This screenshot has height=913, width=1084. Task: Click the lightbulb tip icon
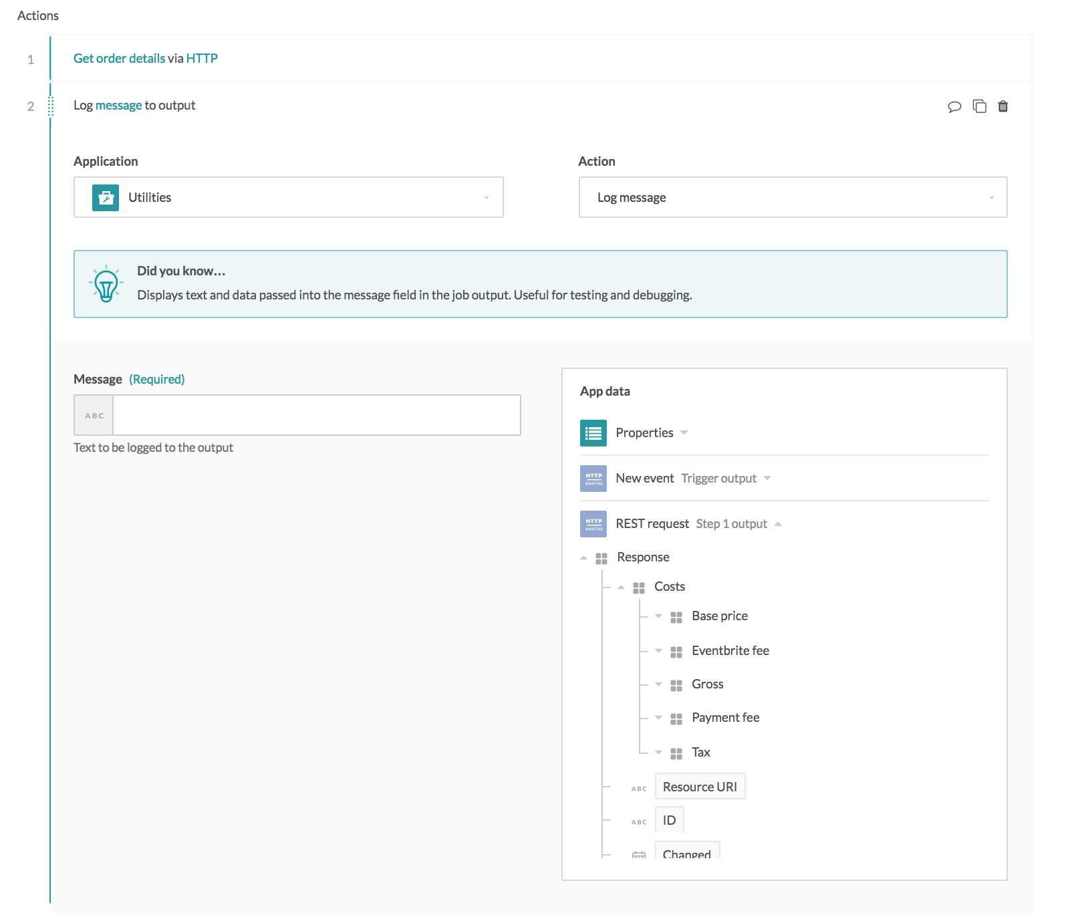coord(106,284)
